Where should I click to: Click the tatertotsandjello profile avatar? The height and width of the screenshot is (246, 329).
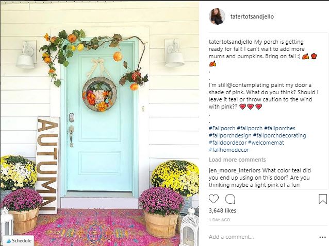pyautogui.click(x=217, y=16)
